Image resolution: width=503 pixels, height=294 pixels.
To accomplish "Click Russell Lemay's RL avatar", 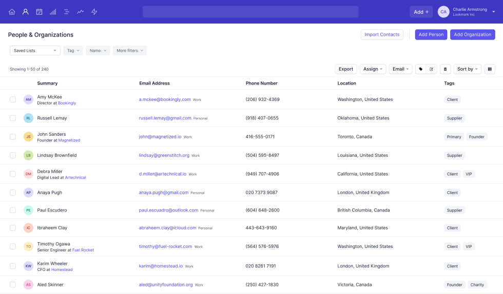I will click(29, 118).
